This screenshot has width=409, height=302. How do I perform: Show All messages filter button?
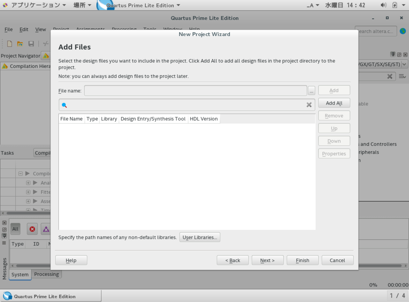click(x=16, y=229)
